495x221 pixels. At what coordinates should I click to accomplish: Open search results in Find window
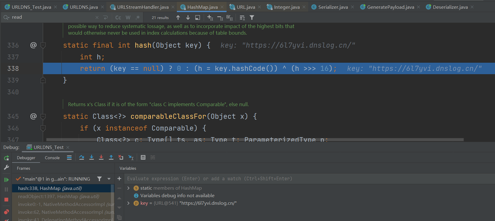tap(198, 17)
